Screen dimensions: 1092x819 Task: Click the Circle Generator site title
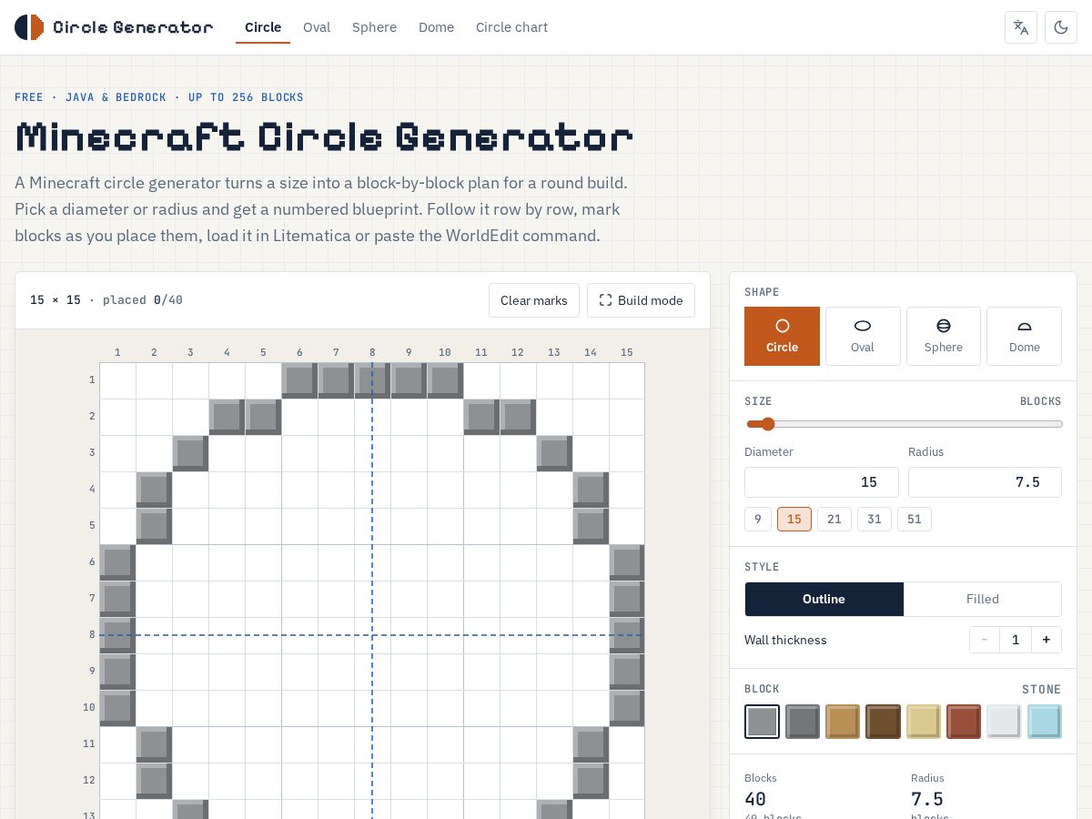(x=133, y=27)
